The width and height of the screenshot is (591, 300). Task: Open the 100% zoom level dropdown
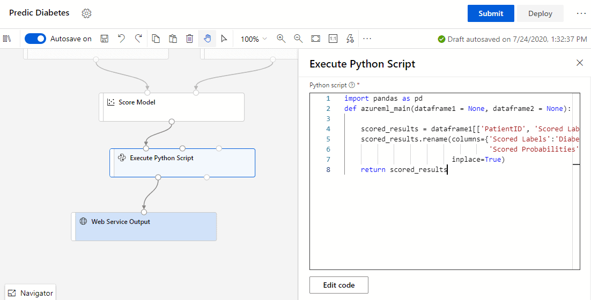point(254,39)
